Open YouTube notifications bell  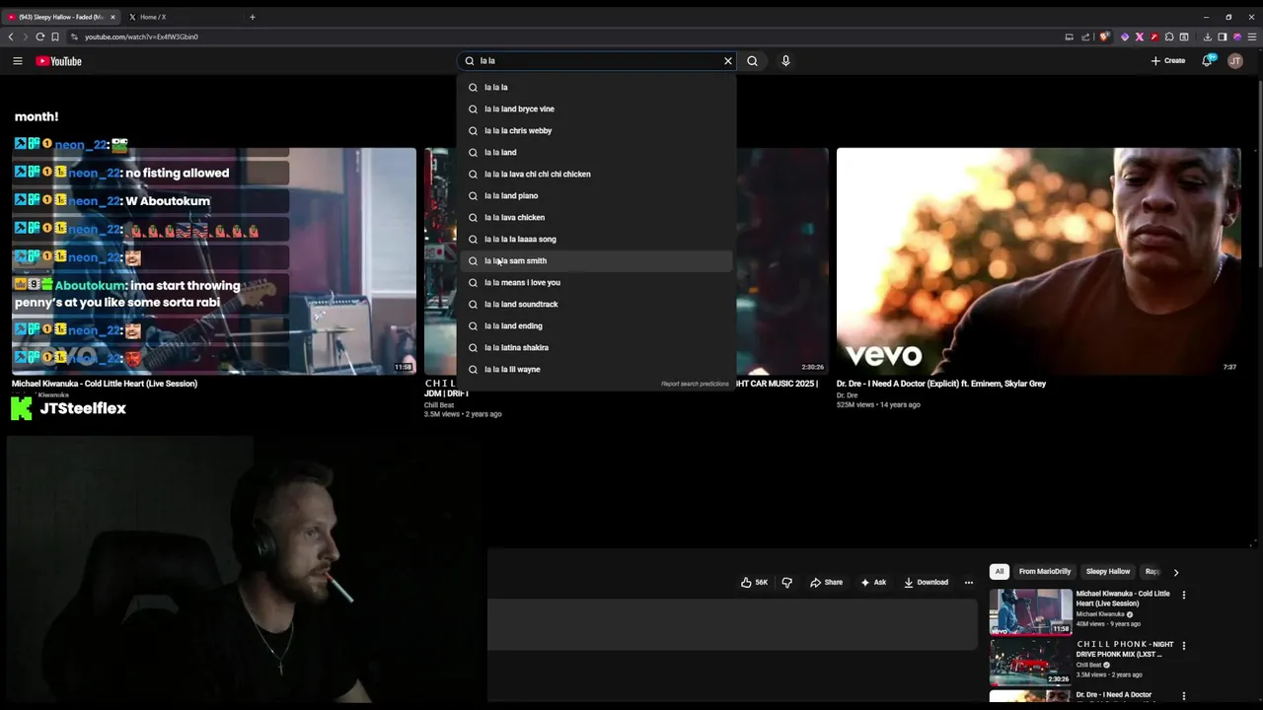coord(1207,61)
